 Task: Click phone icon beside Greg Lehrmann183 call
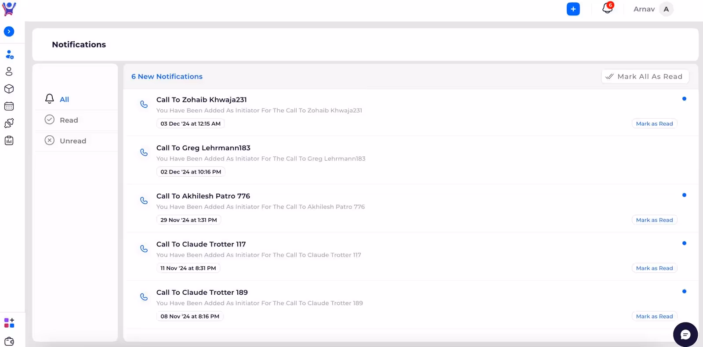(x=144, y=152)
